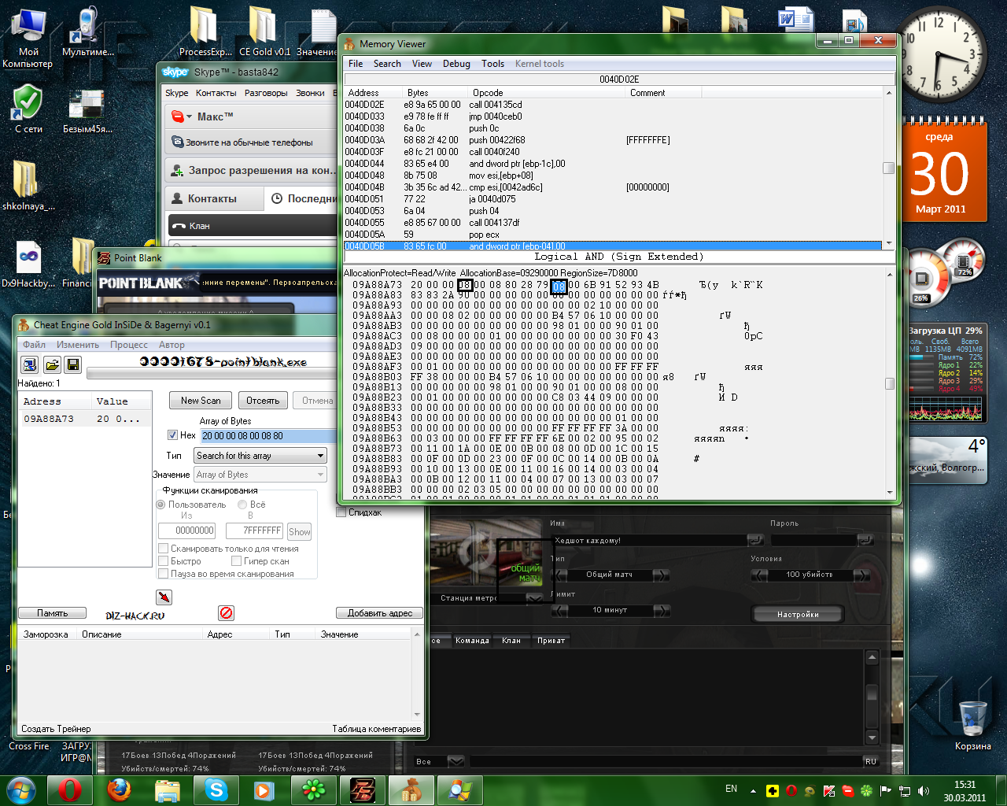Open Opera from the taskbar

[70, 789]
